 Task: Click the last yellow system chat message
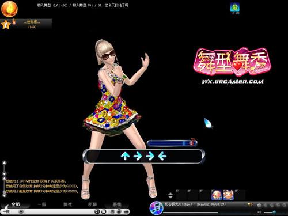tap(42, 191)
